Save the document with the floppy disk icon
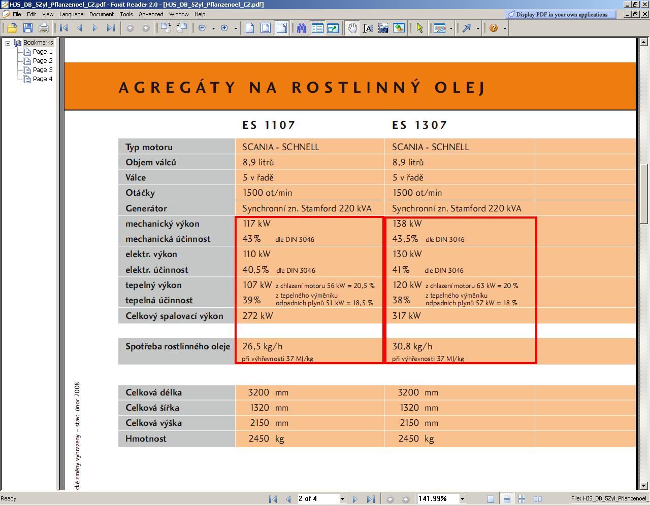This screenshot has height=506, width=650. [x=28, y=28]
